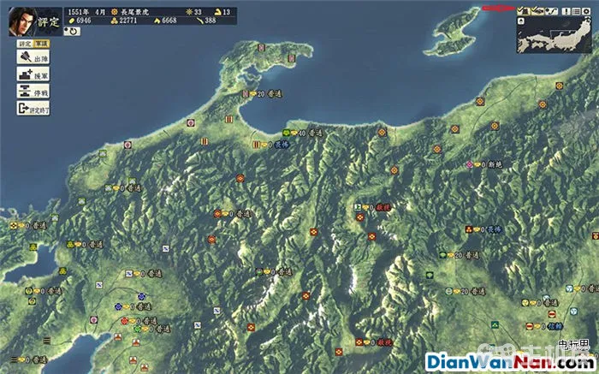The width and height of the screenshot is (599, 374).
Task: Click 評定終了 to end the council
Action: point(33,108)
